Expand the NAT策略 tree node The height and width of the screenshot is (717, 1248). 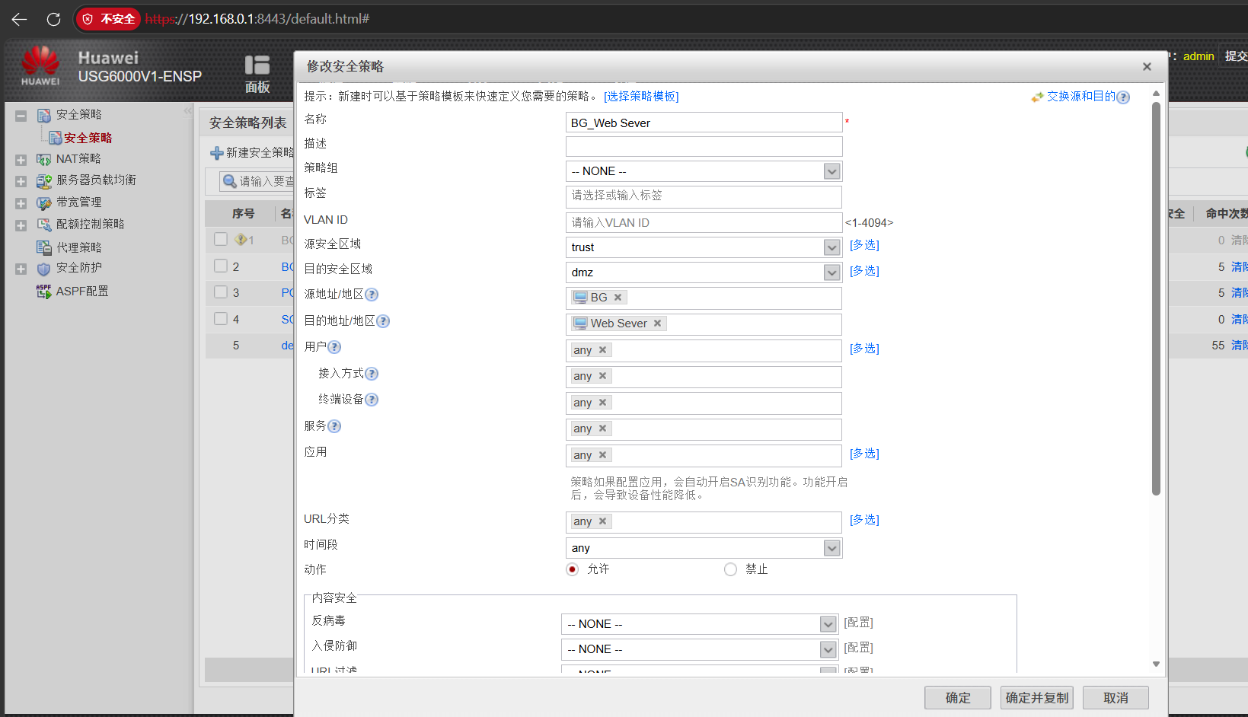21,160
